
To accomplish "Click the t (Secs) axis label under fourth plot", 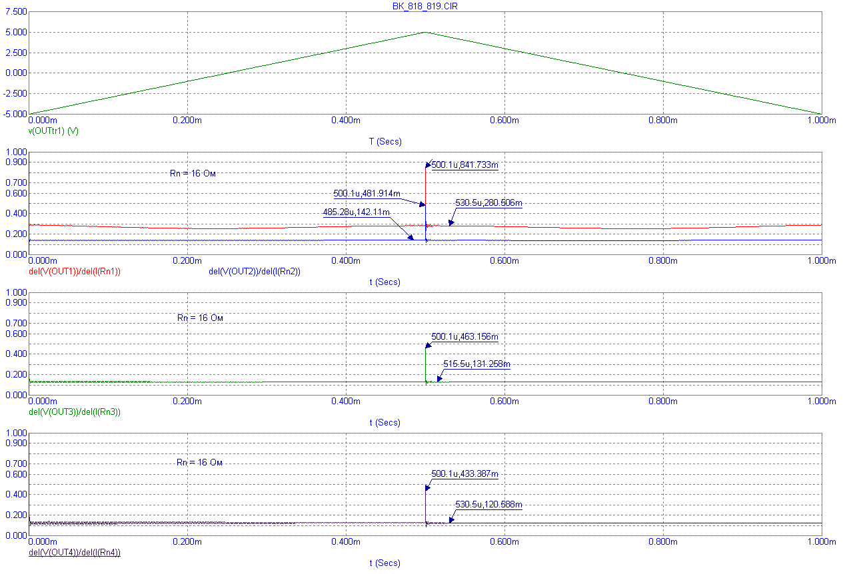I will pyautogui.click(x=385, y=563).
